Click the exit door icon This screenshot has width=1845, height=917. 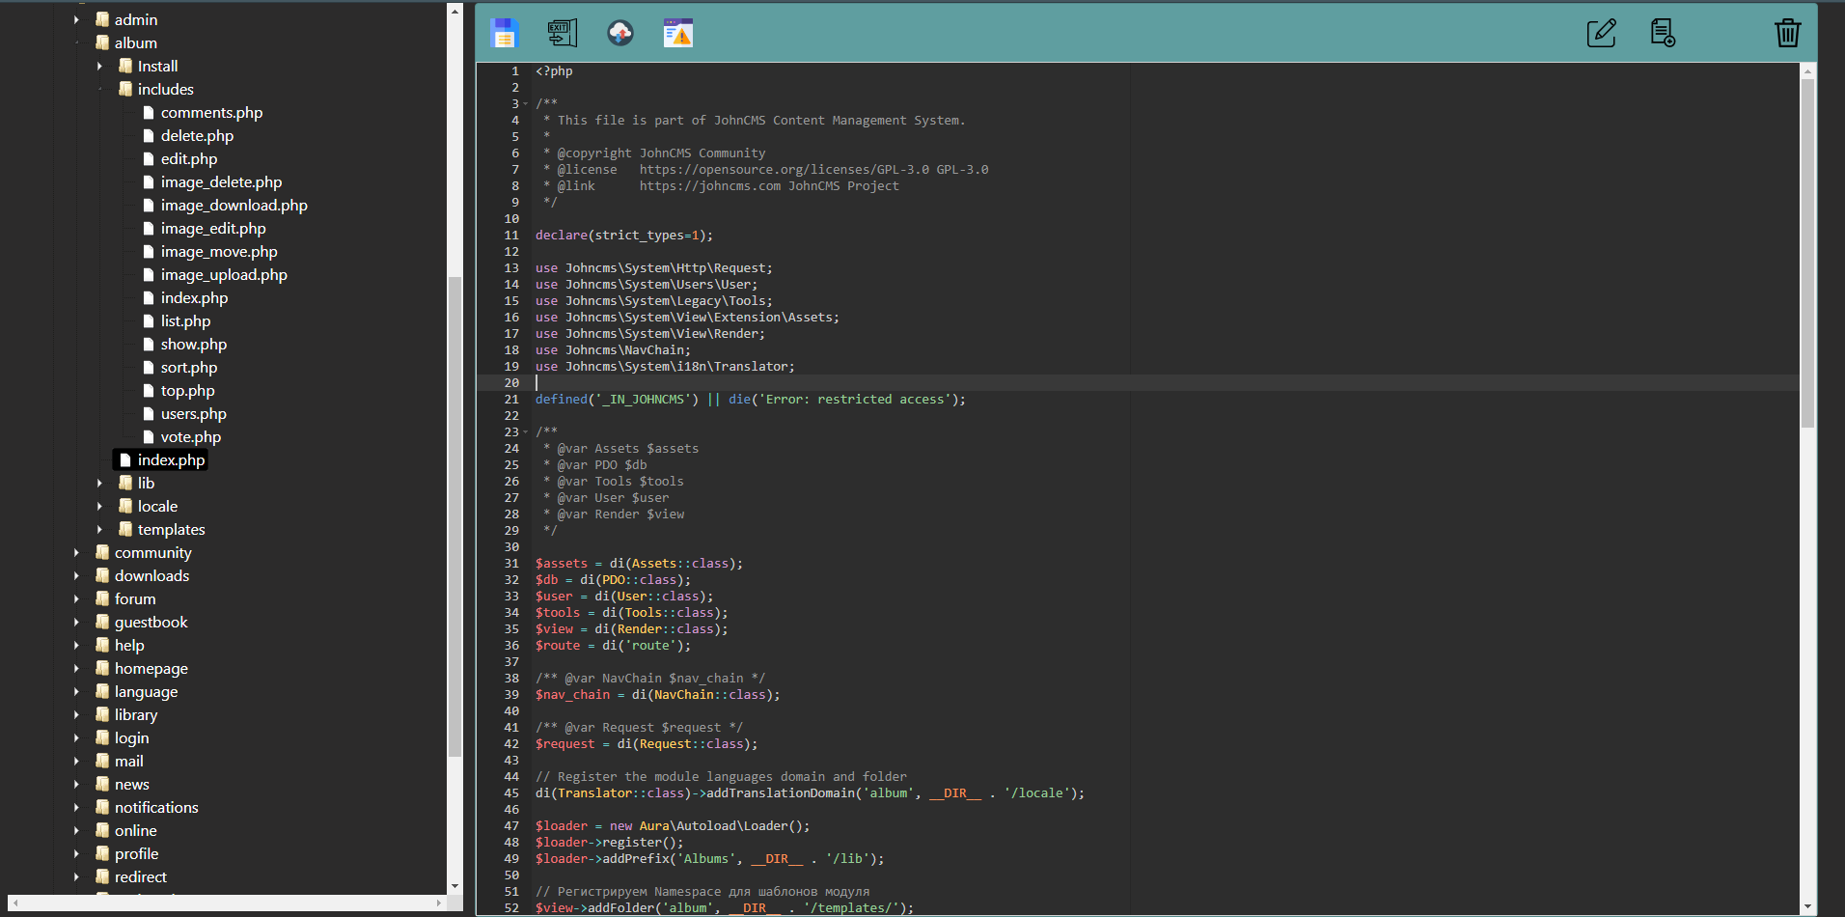[x=562, y=34]
